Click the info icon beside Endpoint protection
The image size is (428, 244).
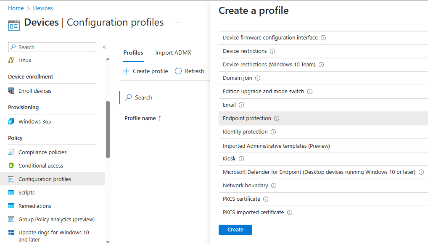coord(277,118)
